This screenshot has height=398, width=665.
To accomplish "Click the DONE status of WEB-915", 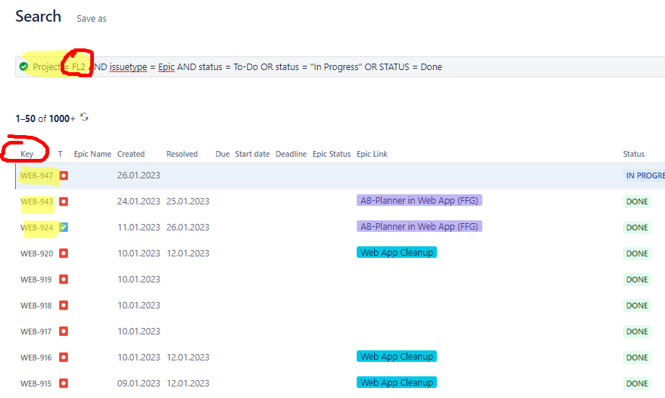I will point(637,384).
